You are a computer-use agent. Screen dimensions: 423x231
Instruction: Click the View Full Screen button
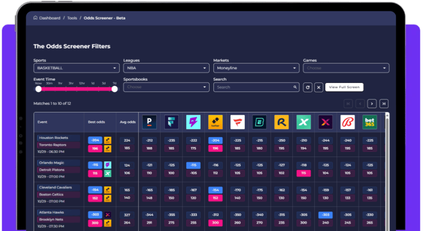pyautogui.click(x=344, y=87)
